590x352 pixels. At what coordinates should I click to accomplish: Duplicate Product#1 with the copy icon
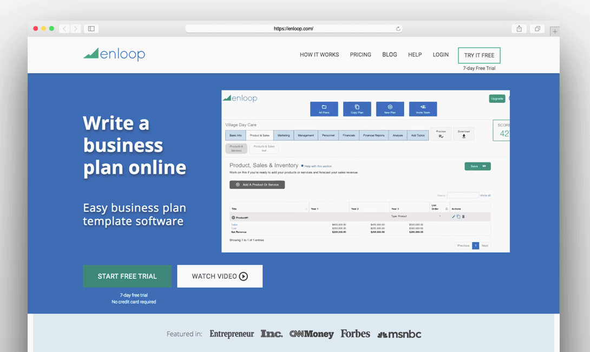coord(458,217)
